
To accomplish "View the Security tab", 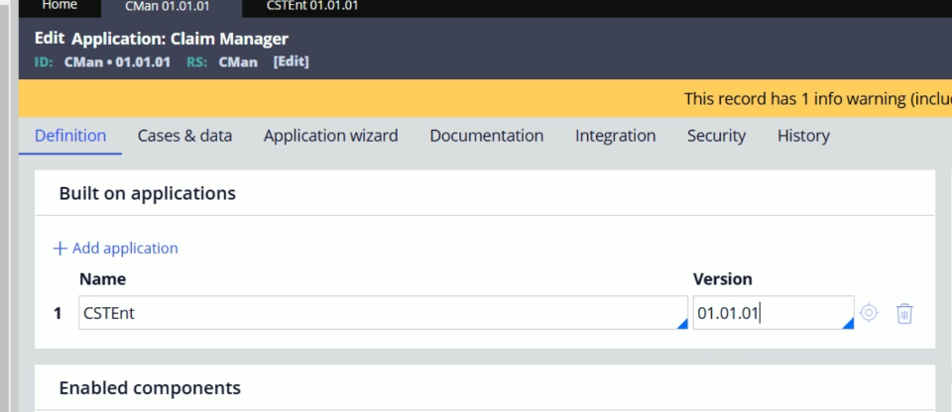I will (x=716, y=136).
